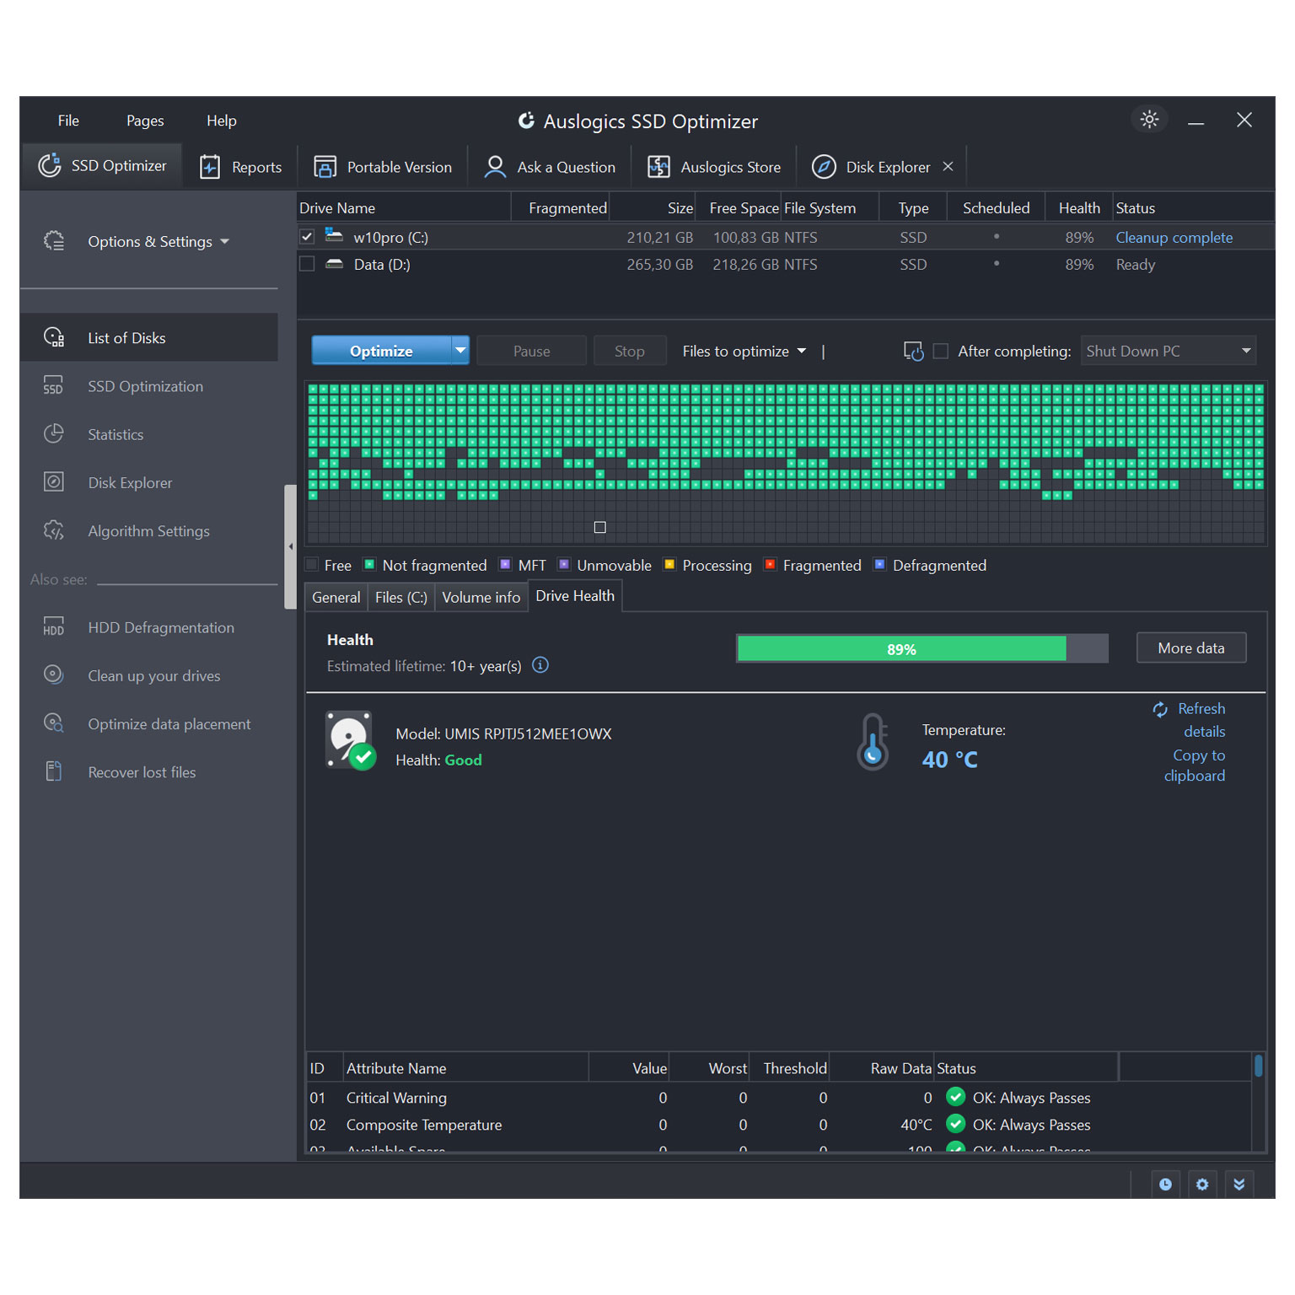Click the Pause button
The width and height of the screenshot is (1295, 1295).
point(531,351)
